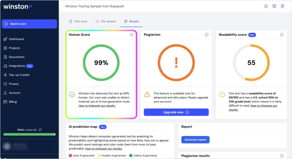Screen dimensions: 292x159
Task: Open Plagiarism card info icon
Action: (207, 35)
